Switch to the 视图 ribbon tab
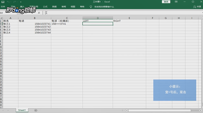Viewport: 203px width, 113px height. (73, 6)
